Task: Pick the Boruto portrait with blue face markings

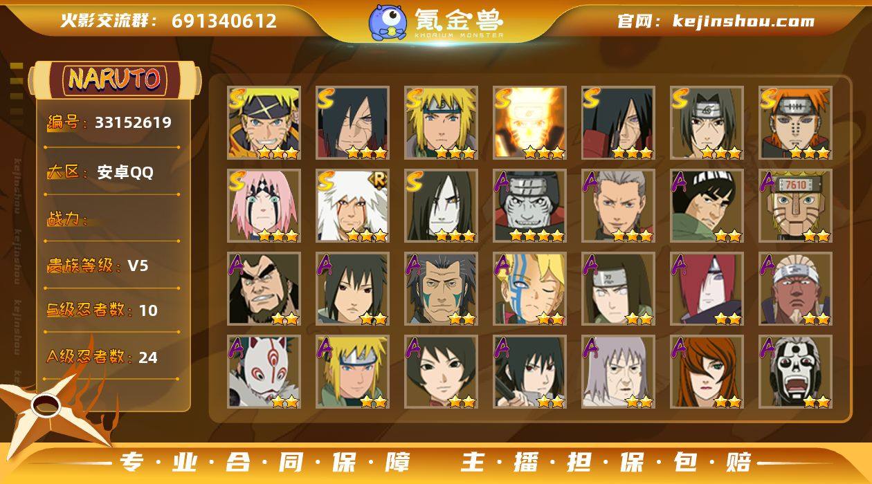Action: point(529,289)
